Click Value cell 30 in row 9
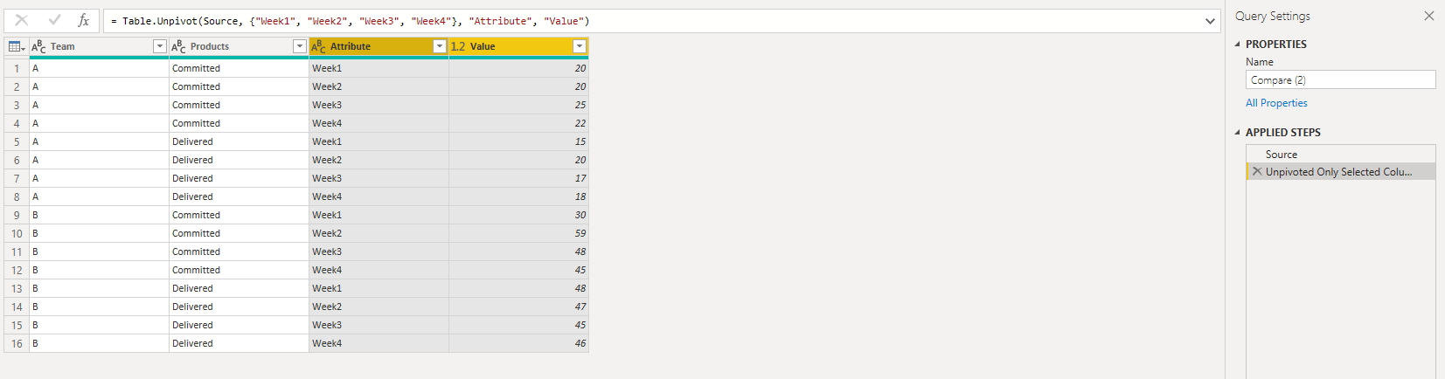Image resolution: width=1445 pixels, height=379 pixels. 518,215
